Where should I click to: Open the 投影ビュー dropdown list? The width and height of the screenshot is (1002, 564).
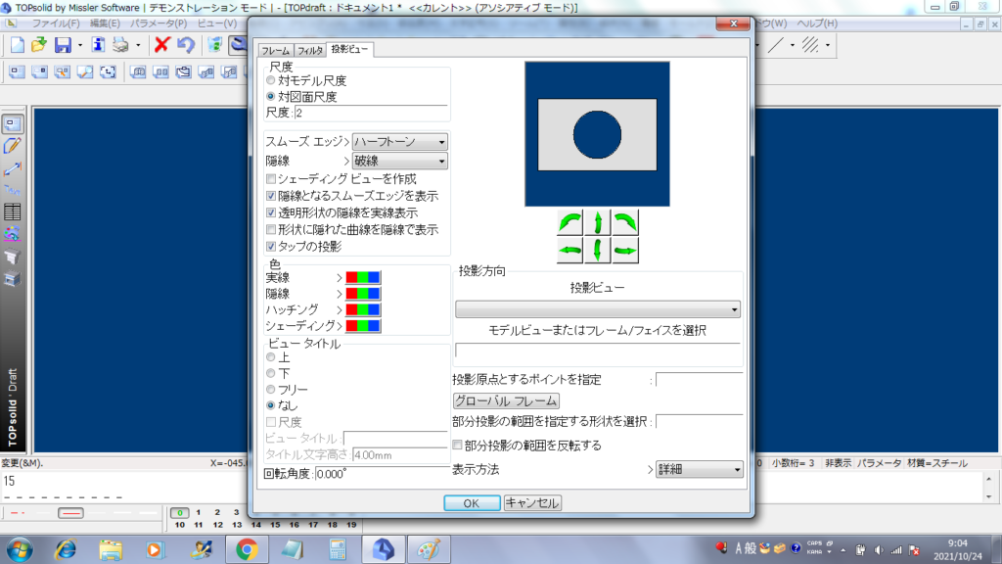point(598,309)
